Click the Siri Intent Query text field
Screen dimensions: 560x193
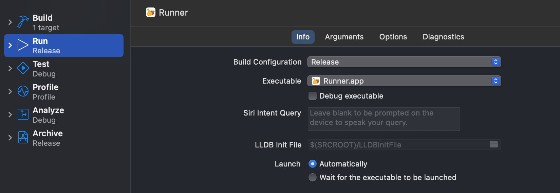click(x=384, y=119)
